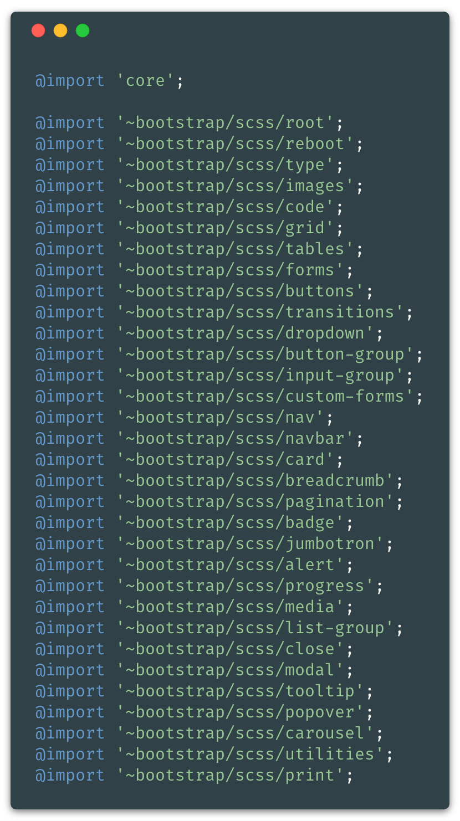
Task: Click the '~bootstrap/scss/modal' import
Action: click(195, 670)
